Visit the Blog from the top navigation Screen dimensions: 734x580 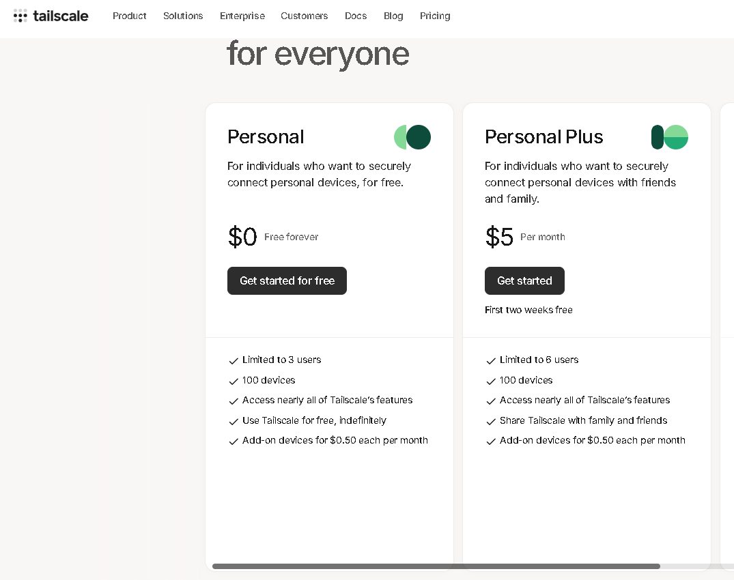[x=393, y=16]
